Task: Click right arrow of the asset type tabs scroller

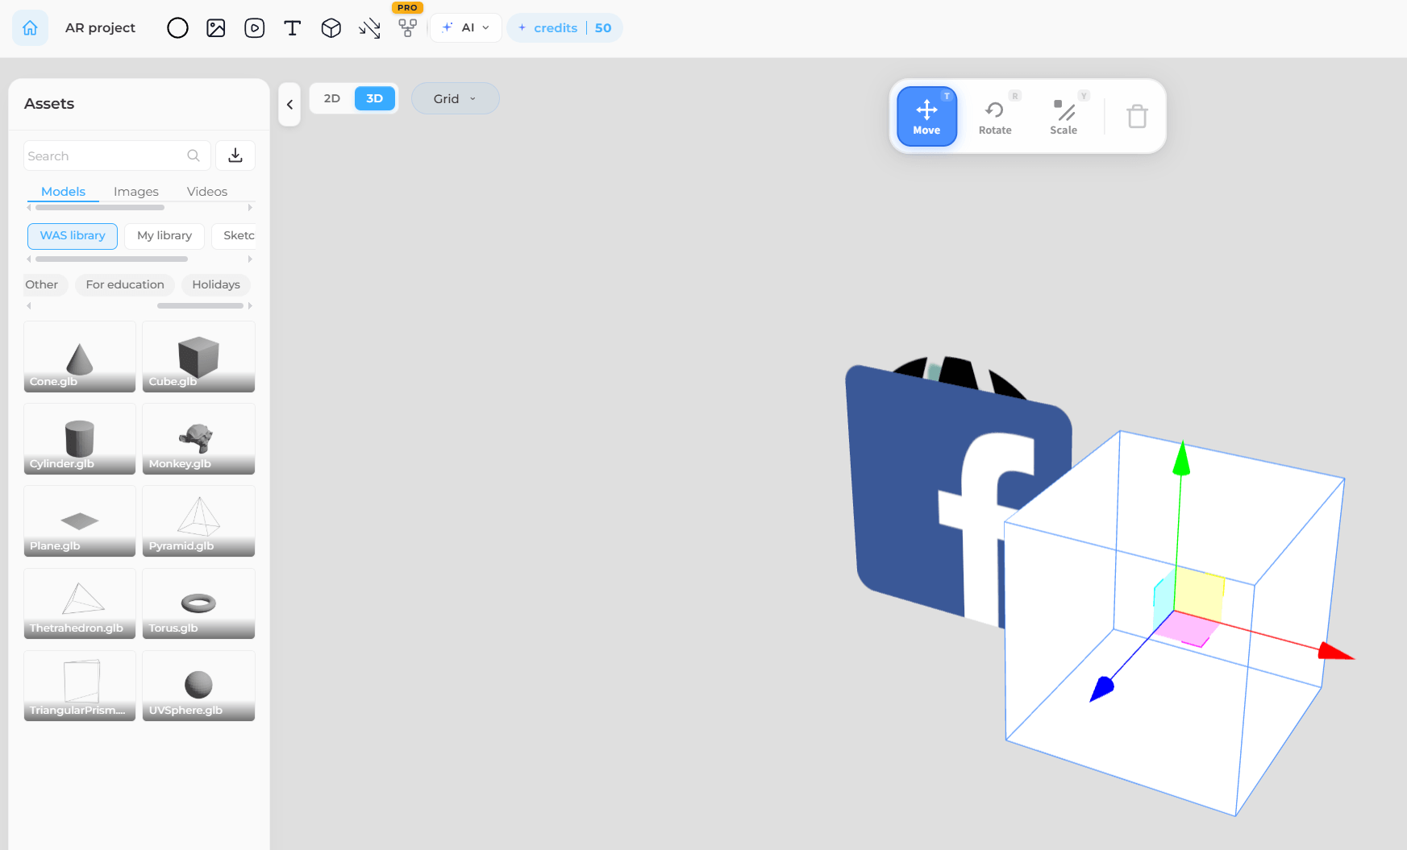Action: point(250,208)
